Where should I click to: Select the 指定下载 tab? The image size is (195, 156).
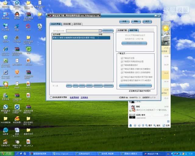[133, 30]
